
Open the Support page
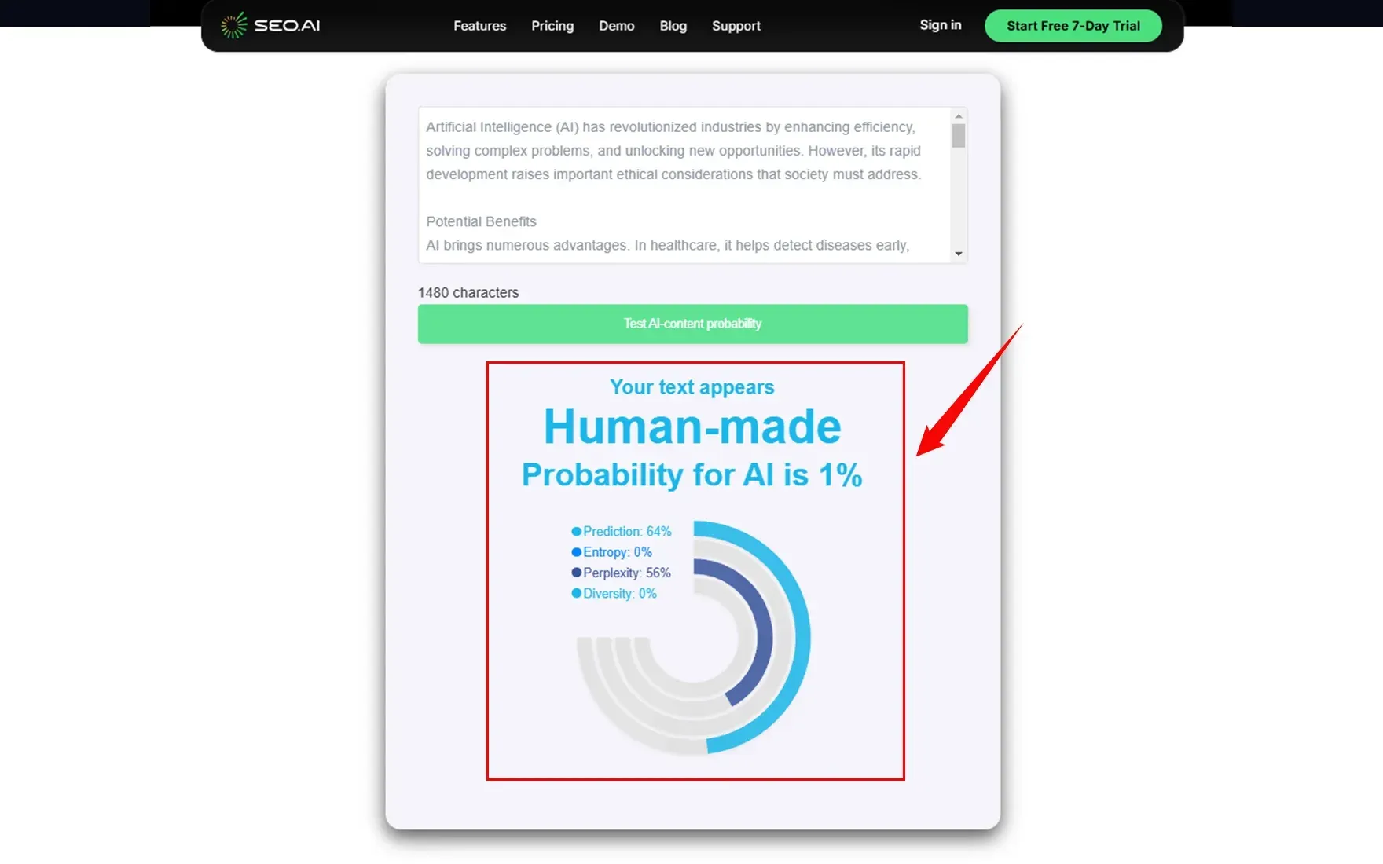click(x=736, y=25)
